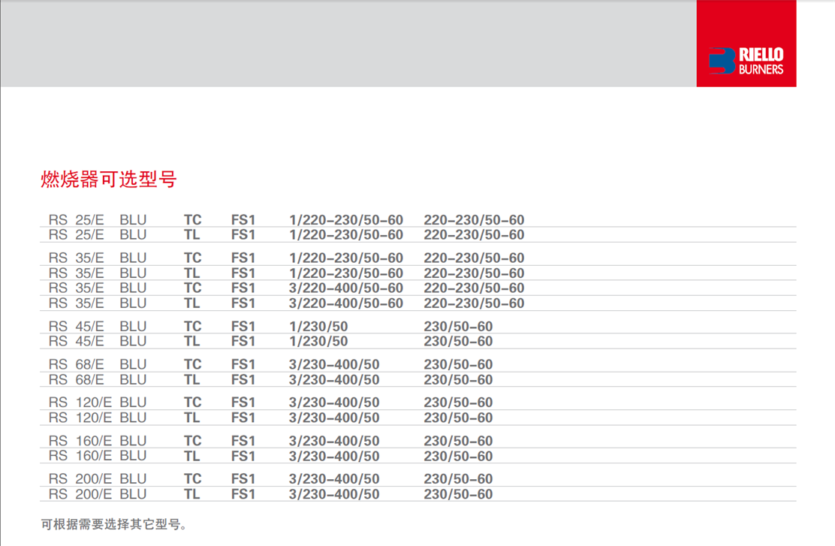Image resolution: width=835 pixels, height=546 pixels.
Task: Select the RS 45/E model name in its TL row
Action: tap(76, 342)
